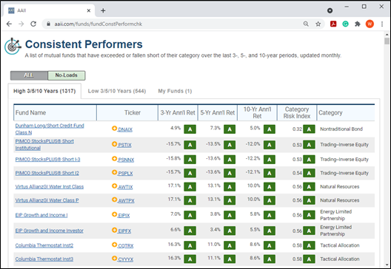Click the media control circle icon in title bar
Viewport: 391px width, 269px height.
pyautogui.click(x=330, y=10)
